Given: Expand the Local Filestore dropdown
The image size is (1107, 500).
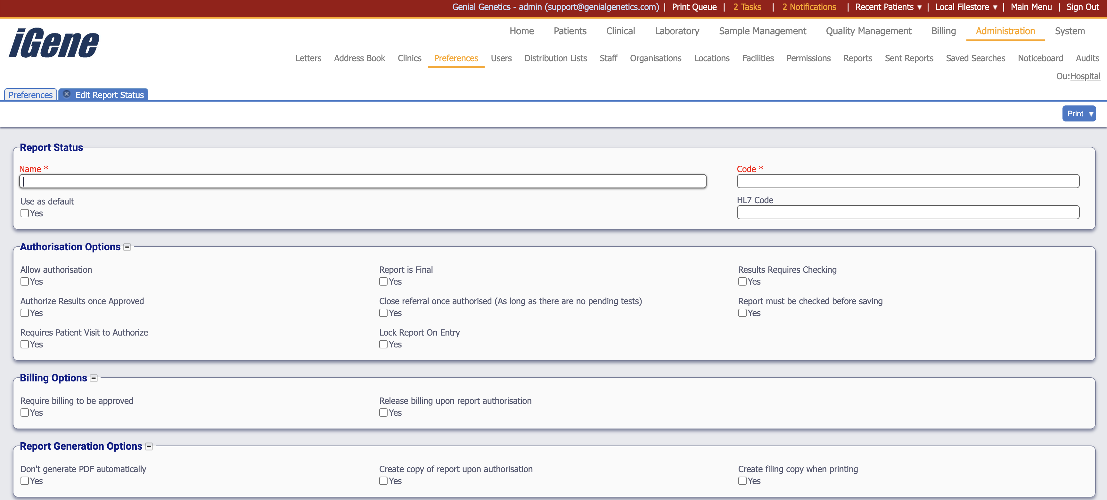Looking at the screenshot, I should point(966,7).
